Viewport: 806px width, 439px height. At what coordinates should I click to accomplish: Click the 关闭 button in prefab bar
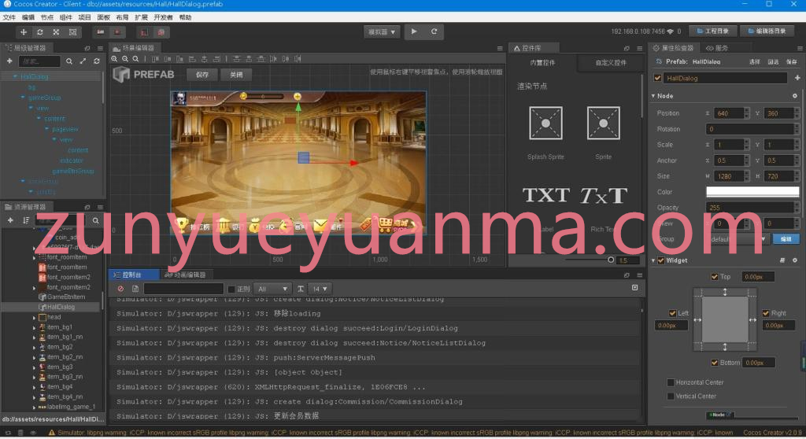coord(236,75)
